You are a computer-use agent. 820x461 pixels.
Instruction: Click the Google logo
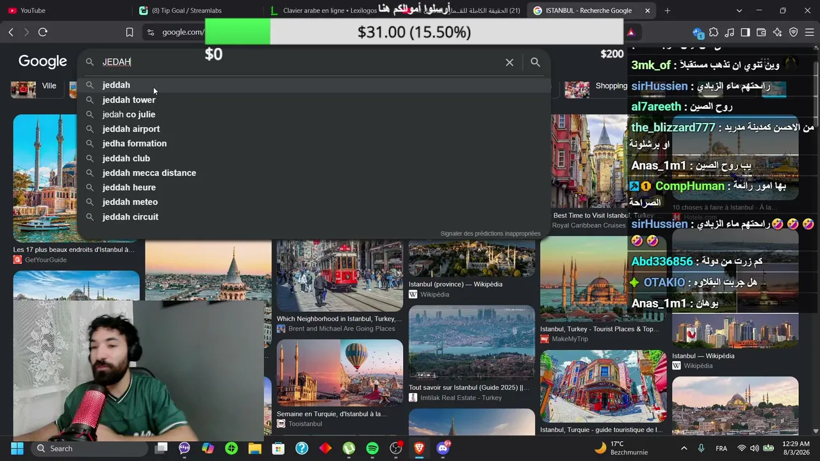pos(42,61)
